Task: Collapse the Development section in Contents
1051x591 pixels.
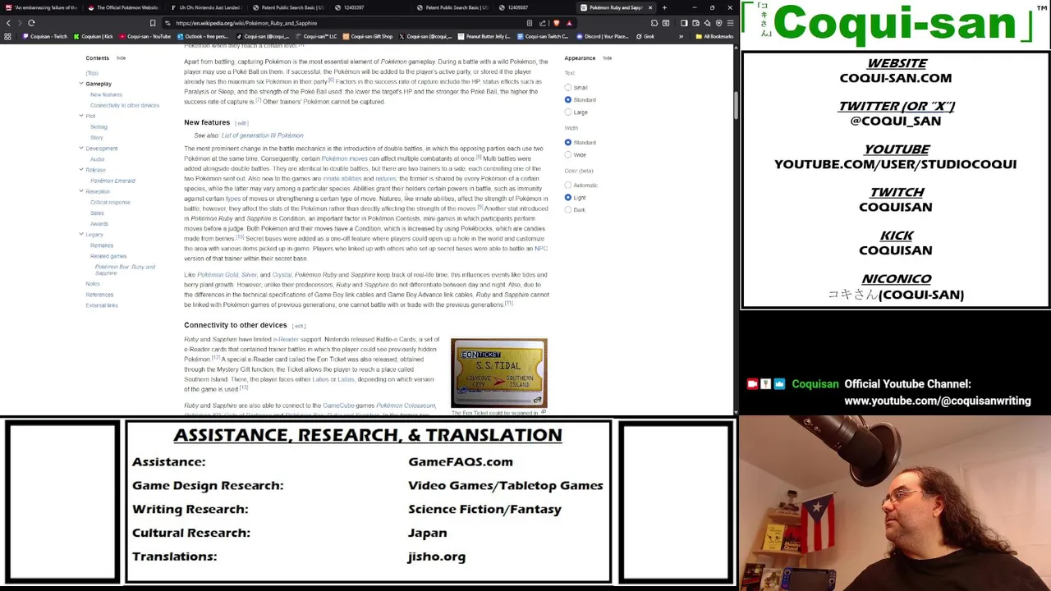Action: point(81,148)
